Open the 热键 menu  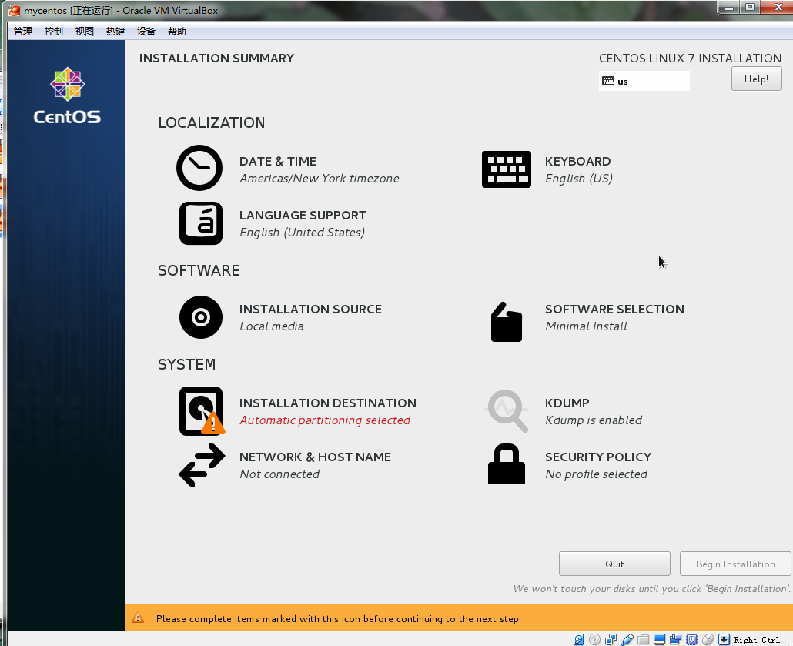pyautogui.click(x=115, y=32)
